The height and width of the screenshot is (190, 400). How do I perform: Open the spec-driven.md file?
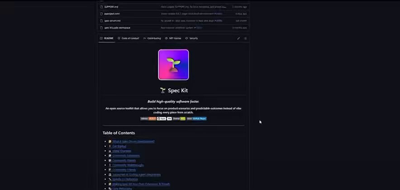112,21
